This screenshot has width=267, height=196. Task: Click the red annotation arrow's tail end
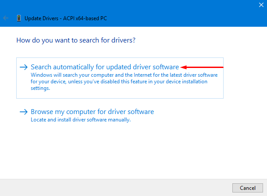[x=223, y=67]
